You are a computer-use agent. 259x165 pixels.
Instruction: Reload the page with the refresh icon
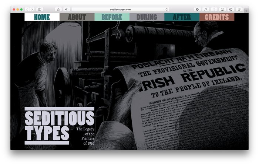click(166, 10)
